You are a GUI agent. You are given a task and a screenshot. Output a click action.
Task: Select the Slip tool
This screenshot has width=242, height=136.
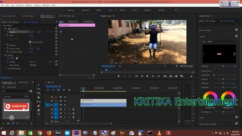39,102
